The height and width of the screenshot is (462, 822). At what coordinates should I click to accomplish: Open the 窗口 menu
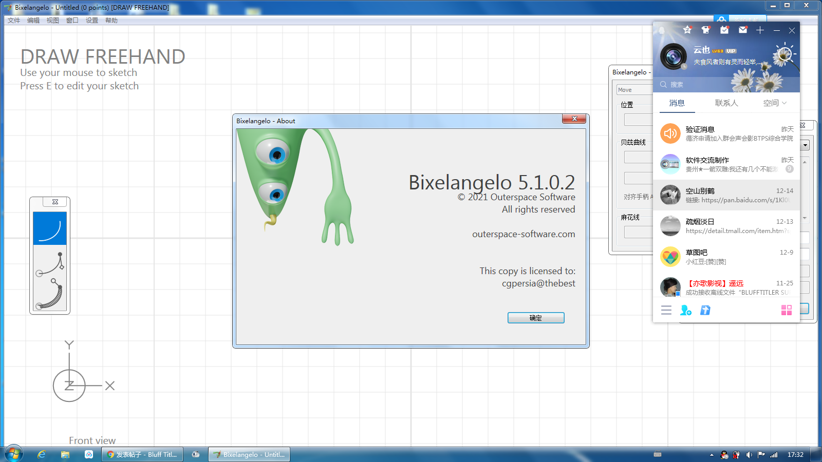[72, 21]
